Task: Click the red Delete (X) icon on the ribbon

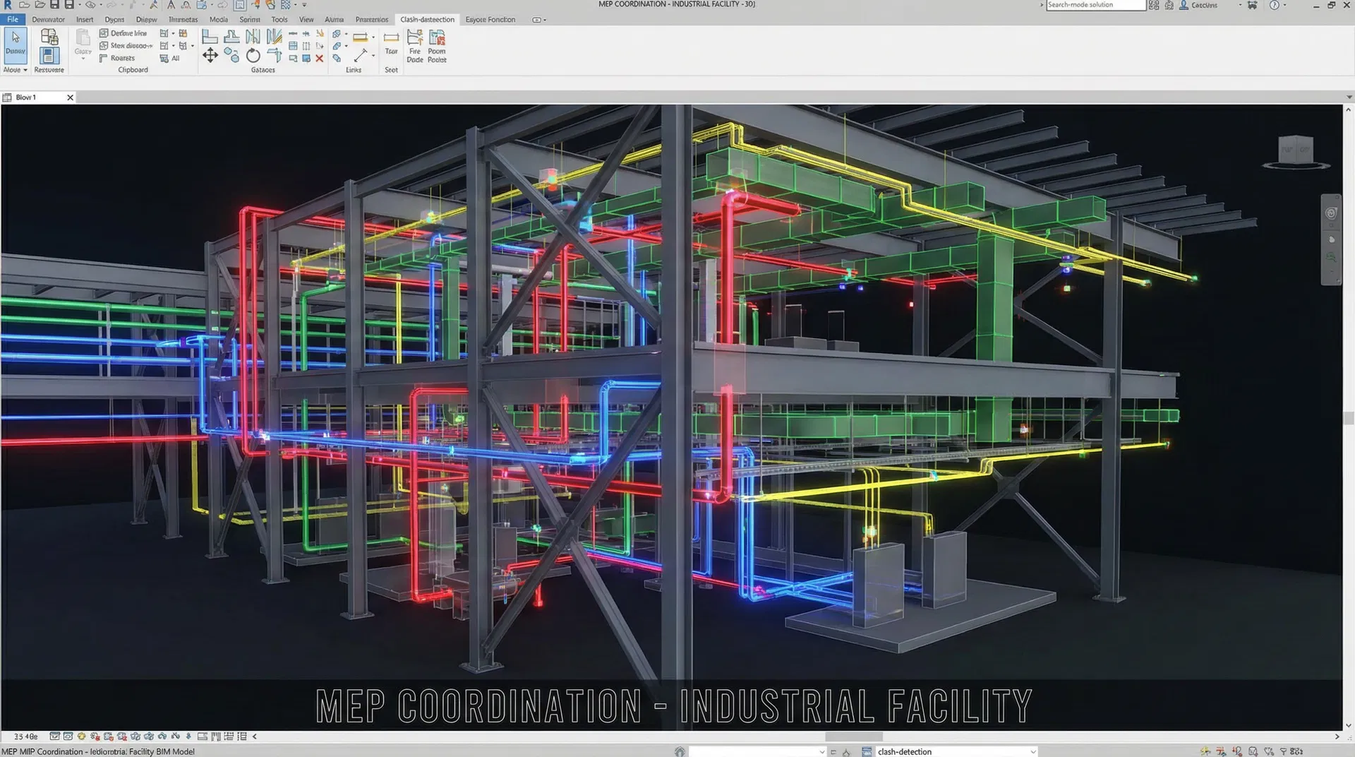Action: (318, 59)
